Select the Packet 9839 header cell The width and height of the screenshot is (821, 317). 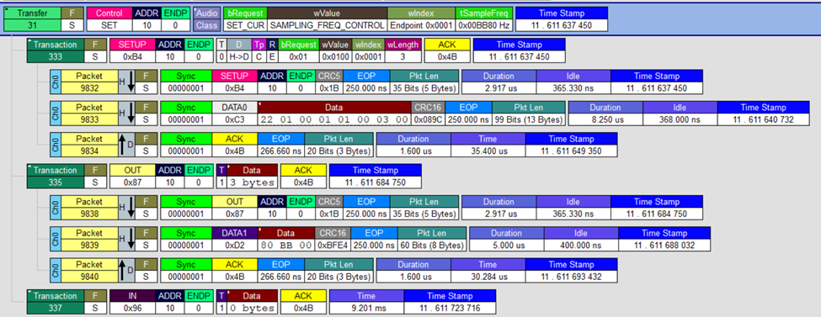point(89,239)
